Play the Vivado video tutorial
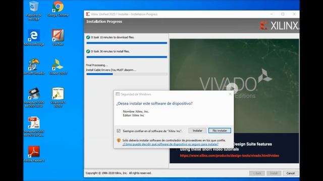This screenshot has width=323, height=181. point(232,88)
